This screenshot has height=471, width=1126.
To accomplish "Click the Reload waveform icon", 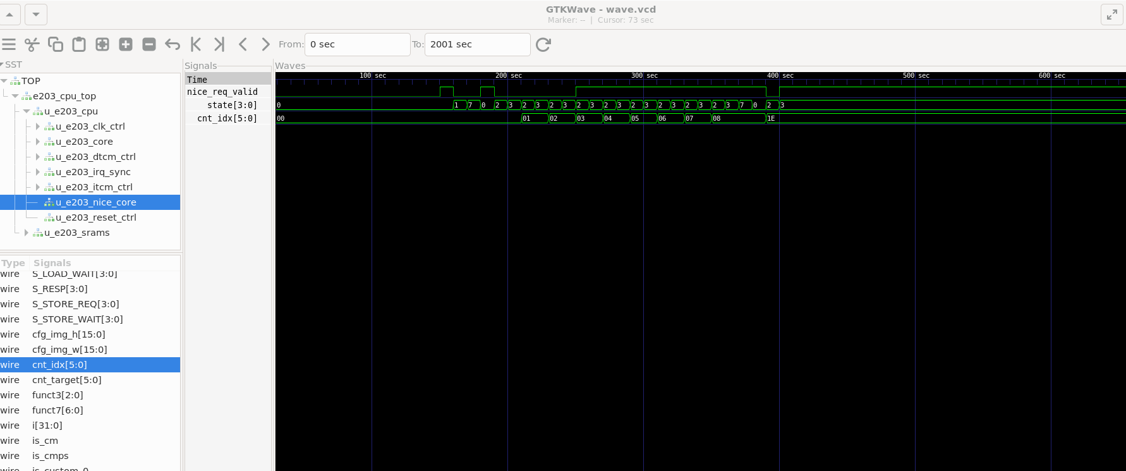I will click(x=543, y=44).
